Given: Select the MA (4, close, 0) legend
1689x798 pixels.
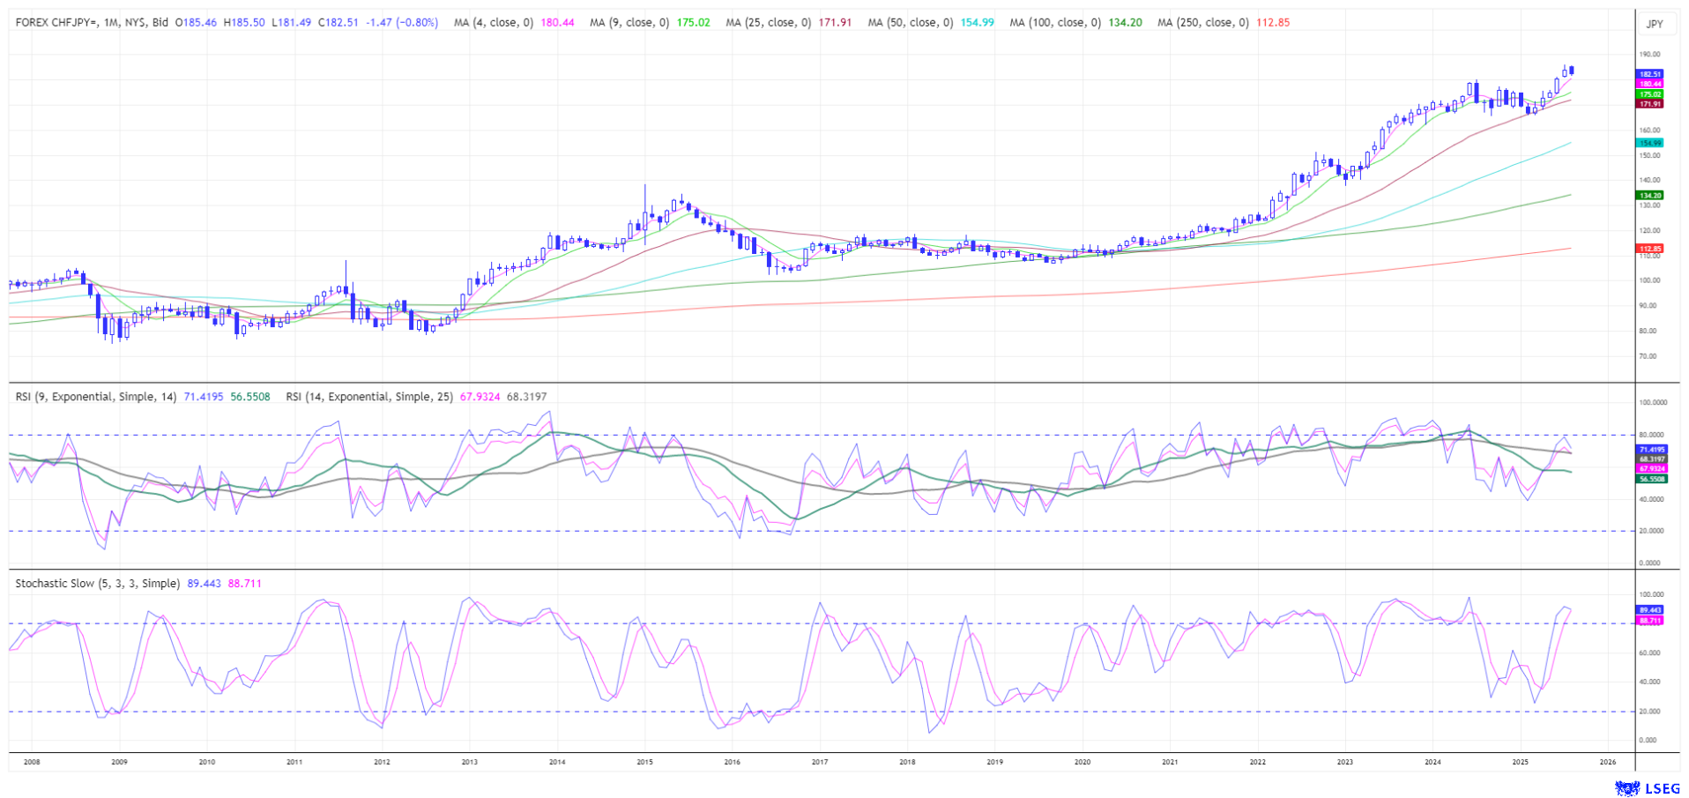Looking at the screenshot, I should click(x=494, y=23).
